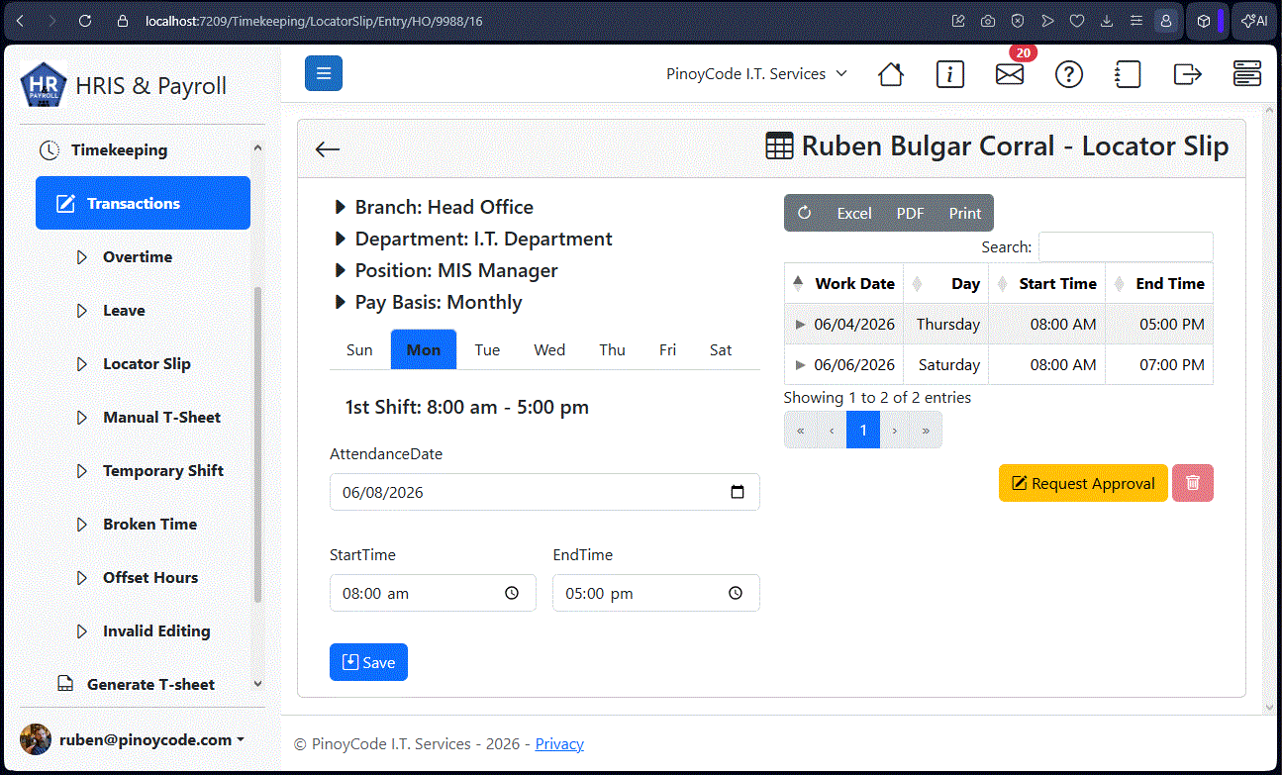This screenshot has height=775, width=1282.
Task: Select the Fri day tab
Action: [x=668, y=349]
